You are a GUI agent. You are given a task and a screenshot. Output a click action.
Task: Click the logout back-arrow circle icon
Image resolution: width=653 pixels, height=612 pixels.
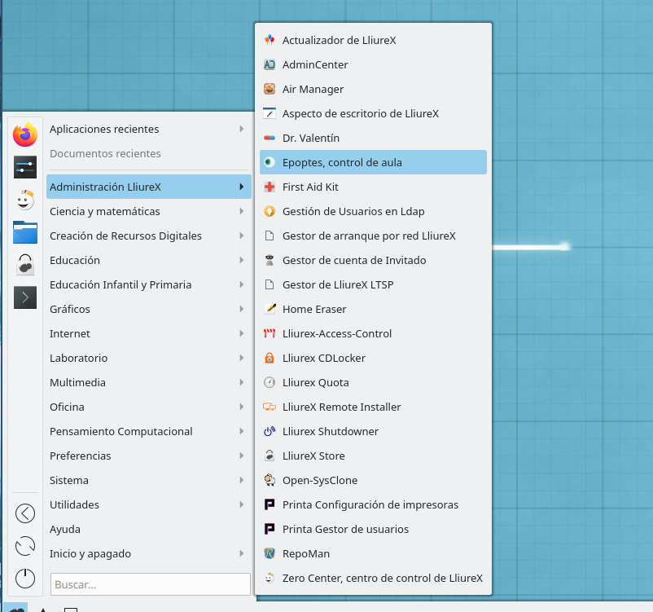pos(25,513)
